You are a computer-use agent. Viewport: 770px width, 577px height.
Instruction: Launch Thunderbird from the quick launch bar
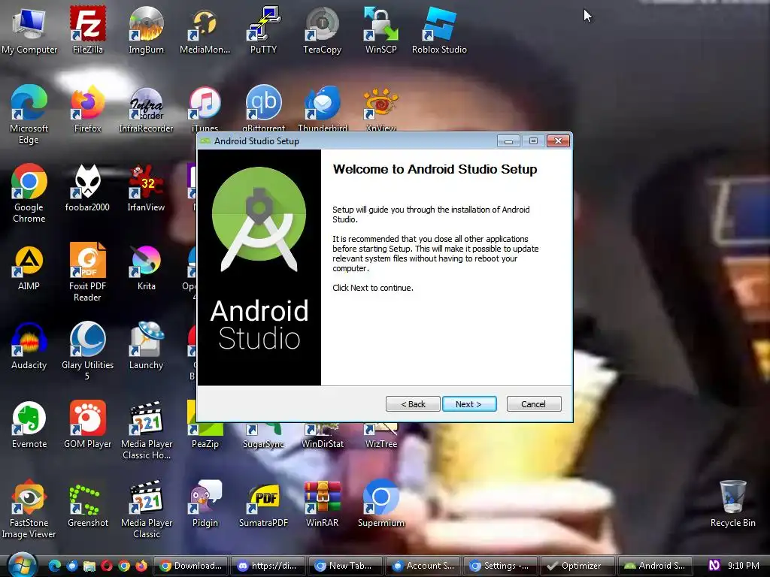point(72,566)
